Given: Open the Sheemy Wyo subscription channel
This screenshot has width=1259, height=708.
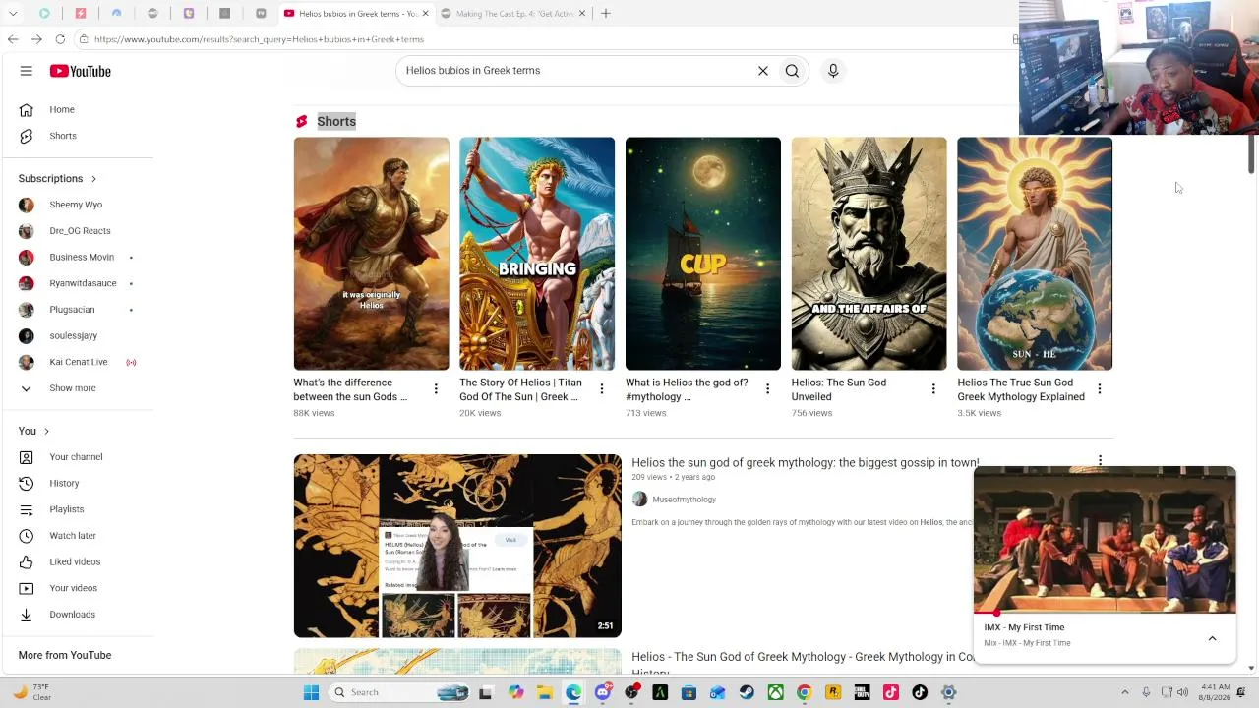Looking at the screenshot, I should click(x=77, y=205).
